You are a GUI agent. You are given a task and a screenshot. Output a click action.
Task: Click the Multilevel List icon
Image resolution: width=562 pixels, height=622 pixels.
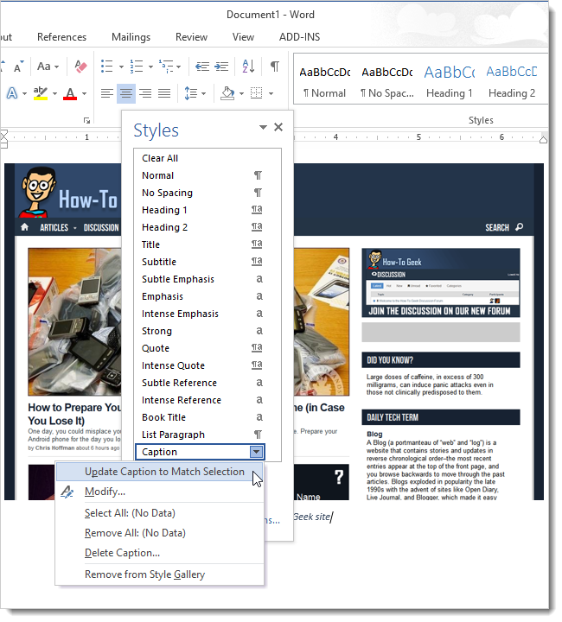click(x=166, y=67)
